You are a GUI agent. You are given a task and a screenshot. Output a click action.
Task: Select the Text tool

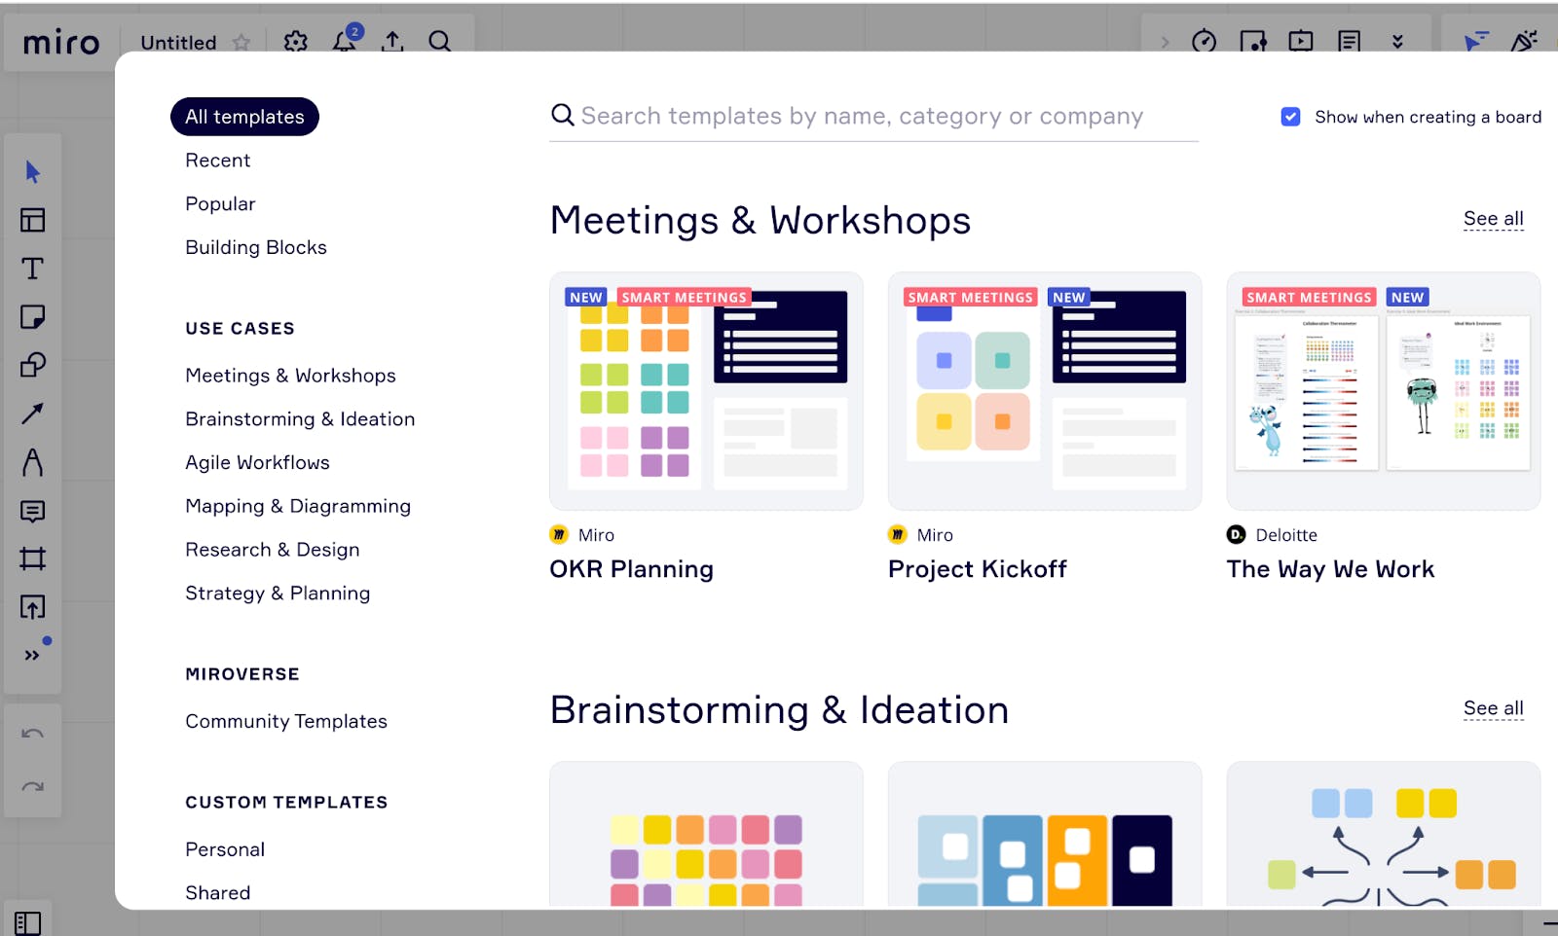pyautogui.click(x=32, y=269)
